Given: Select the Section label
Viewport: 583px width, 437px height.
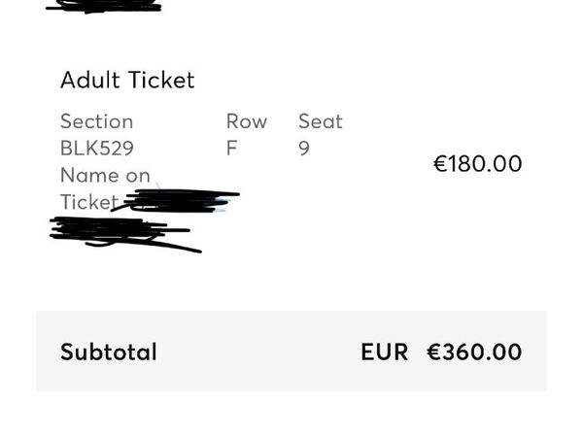Looking at the screenshot, I should tap(96, 121).
